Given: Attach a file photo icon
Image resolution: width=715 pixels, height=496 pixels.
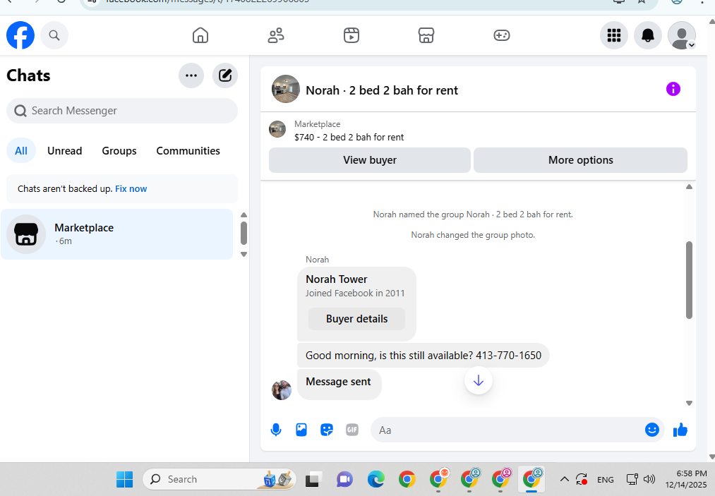Looking at the screenshot, I should click(x=301, y=430).
